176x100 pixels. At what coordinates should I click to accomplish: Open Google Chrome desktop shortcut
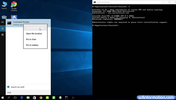click(x=14, y=6)
